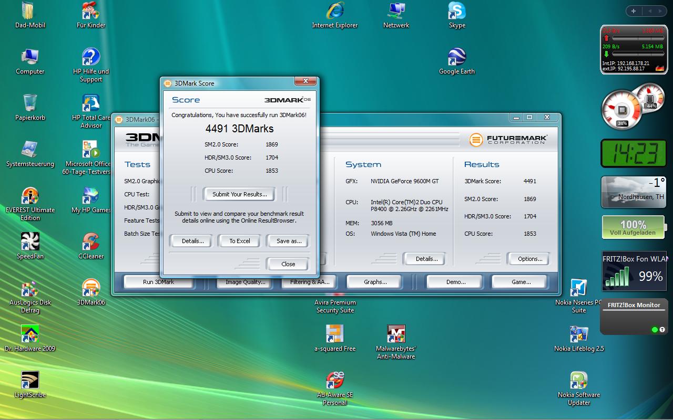673x420 pixels.
Task: Click the Save as... button
Action: (289, 241)
